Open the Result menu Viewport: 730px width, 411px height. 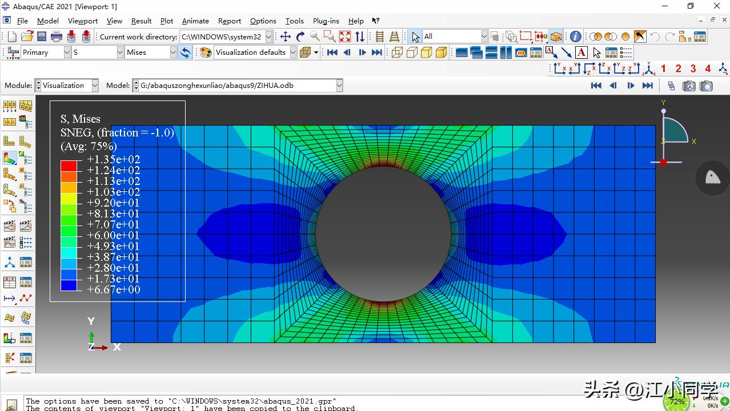pos(141,21)
